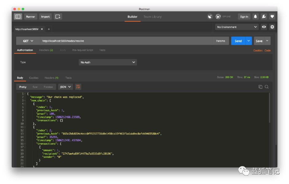Open the JSON format dropdown
The image size is (289, 184).
pyautogui.click(x=65, y=87)
